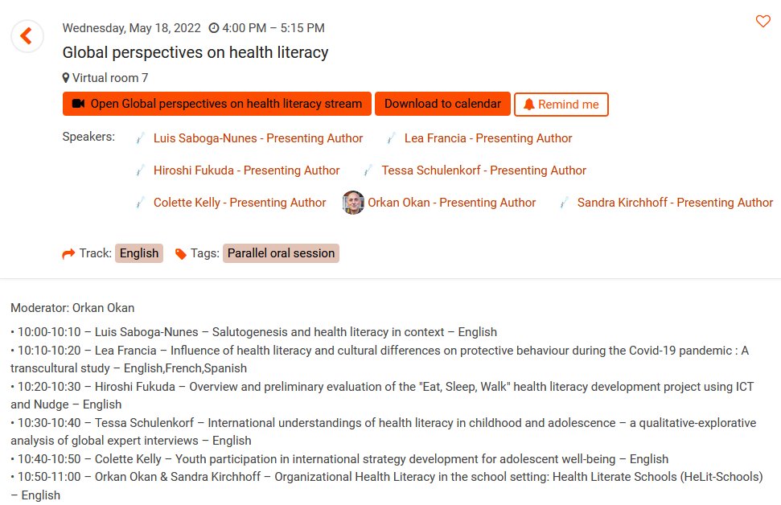This screenshot has height=505, width=781.
Task: Click Download to calendar
Action: tap(444, 103)
